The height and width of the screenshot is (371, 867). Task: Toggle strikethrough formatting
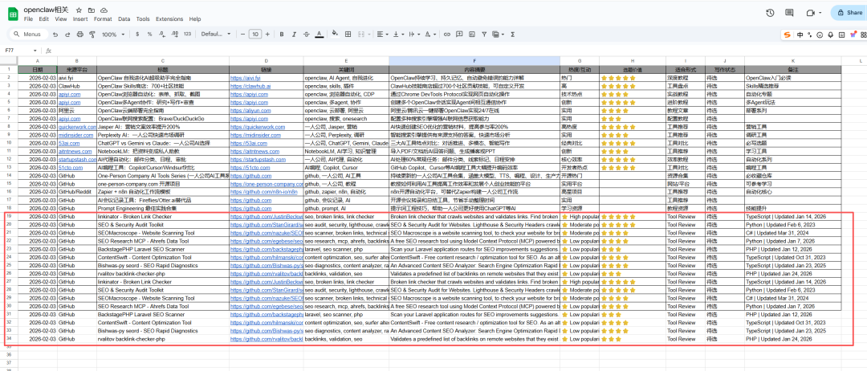(x=308, y=35)
